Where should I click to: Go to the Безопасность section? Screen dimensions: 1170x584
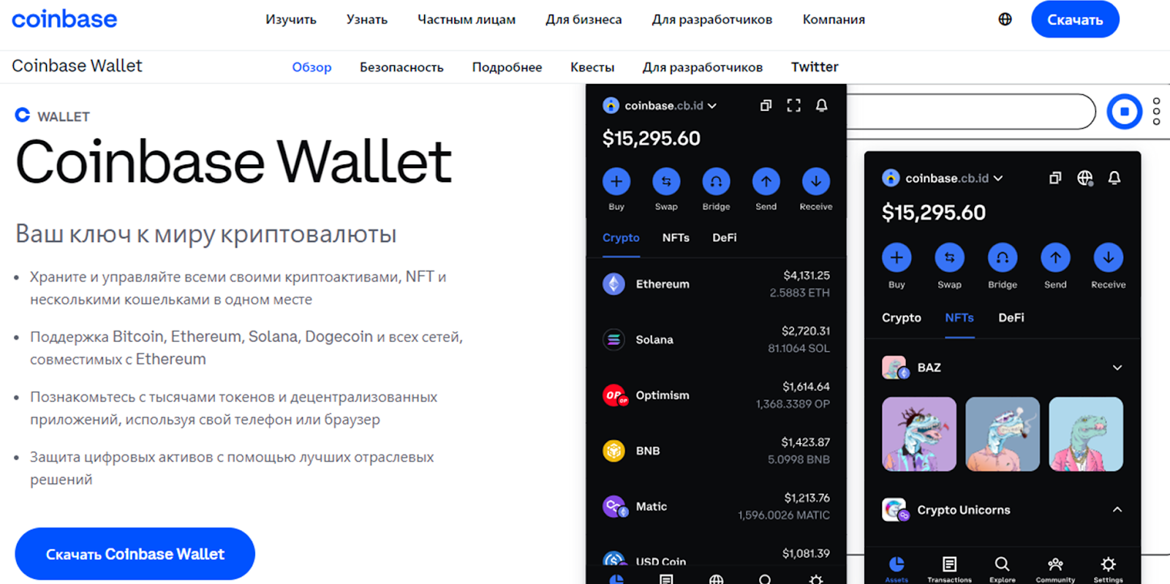(x=401, y=67)
